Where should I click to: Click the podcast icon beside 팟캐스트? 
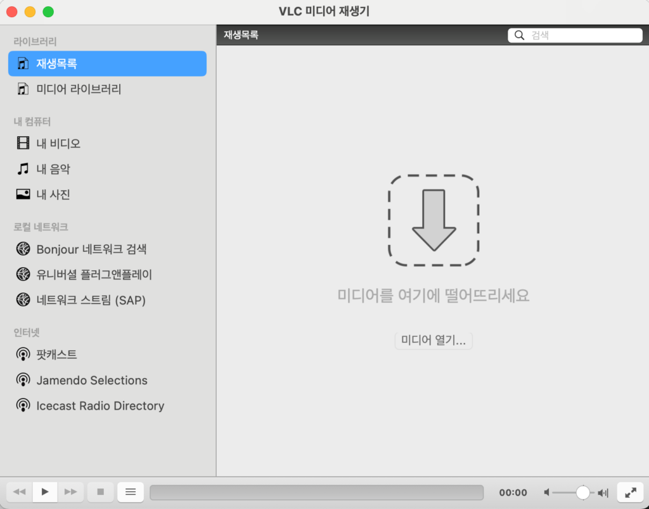click(23, 355)
